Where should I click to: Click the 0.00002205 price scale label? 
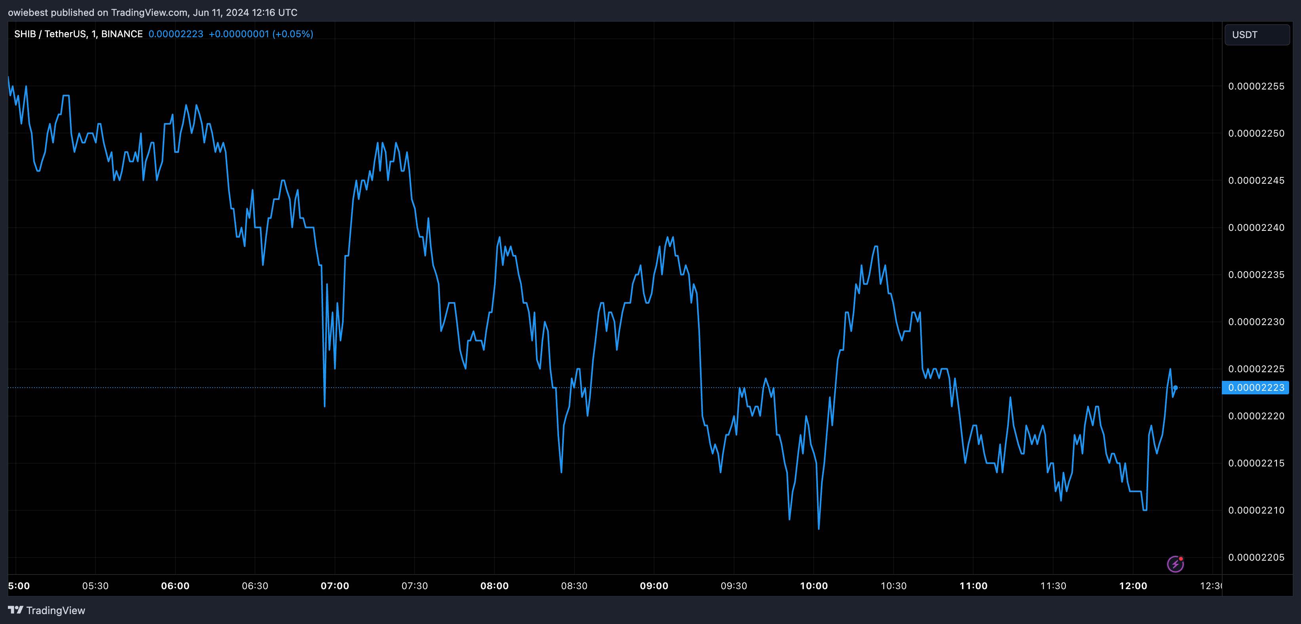1256,557
